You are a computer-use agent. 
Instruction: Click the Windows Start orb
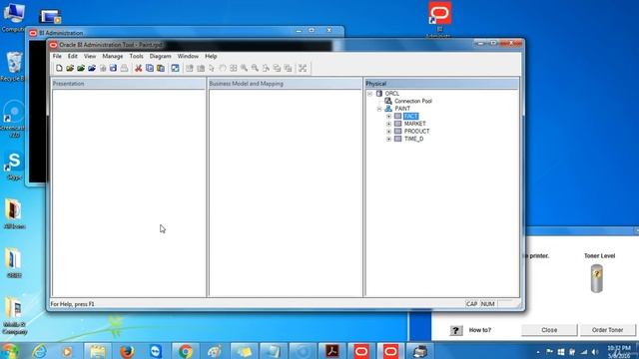[10, 351]
